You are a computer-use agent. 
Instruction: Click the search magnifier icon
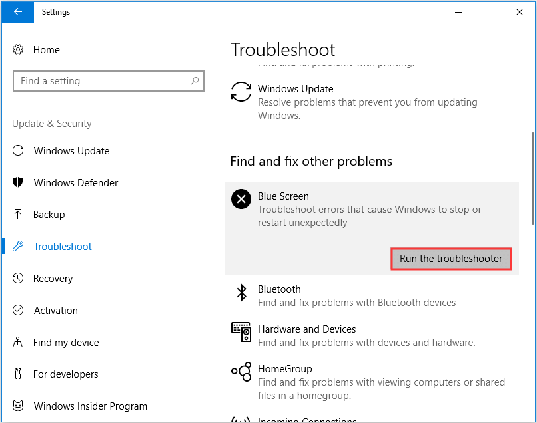click(195, 81)
